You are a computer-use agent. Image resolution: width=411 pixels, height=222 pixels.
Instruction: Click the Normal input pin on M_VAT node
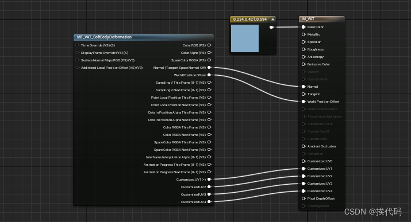(304, 87)
